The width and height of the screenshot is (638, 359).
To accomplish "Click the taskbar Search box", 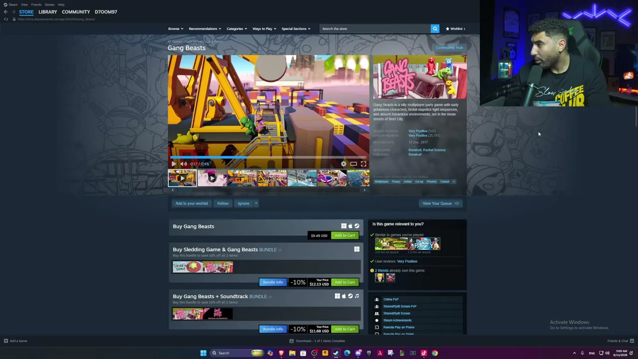I will 236,353.
